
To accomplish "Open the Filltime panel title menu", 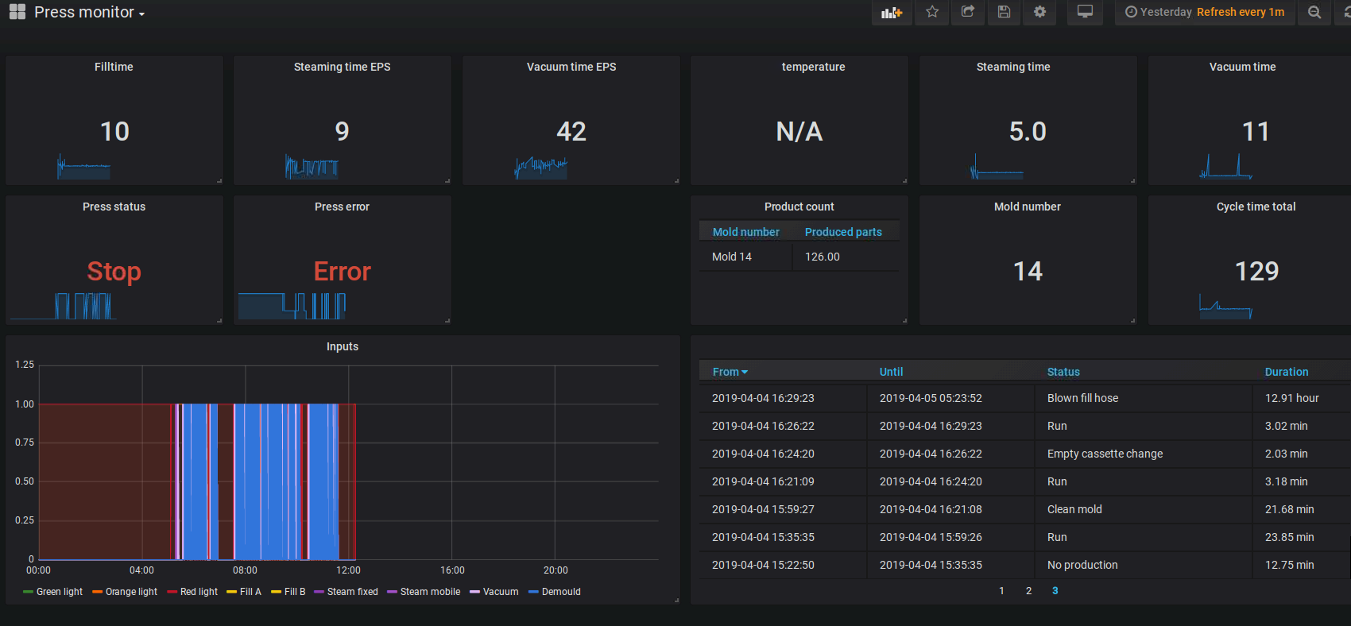I will click(x=114, y=67).
